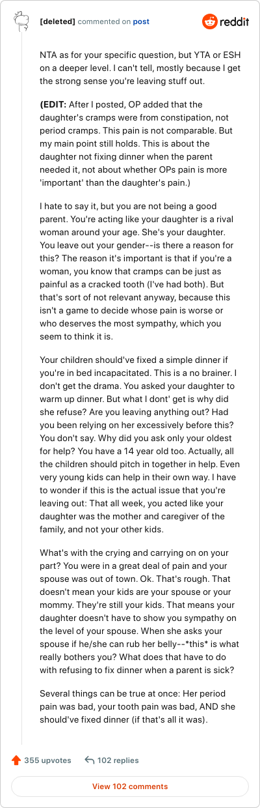Click the default Snoo avatar icon
The image size is (260, 808).
pos(21,22)
